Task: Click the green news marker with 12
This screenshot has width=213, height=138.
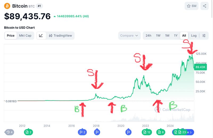Action: (x=147, y=132)
